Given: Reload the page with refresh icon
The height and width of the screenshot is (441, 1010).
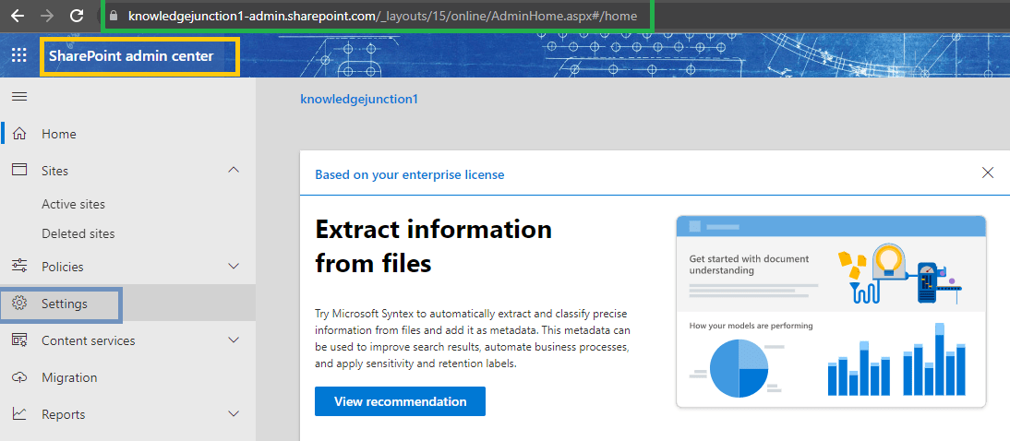Looking at the screenshot, I should pyautogui.click(x=77, y=16).
